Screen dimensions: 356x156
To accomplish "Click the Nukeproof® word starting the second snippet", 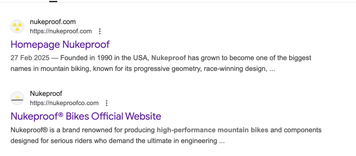I will point(29,130).
